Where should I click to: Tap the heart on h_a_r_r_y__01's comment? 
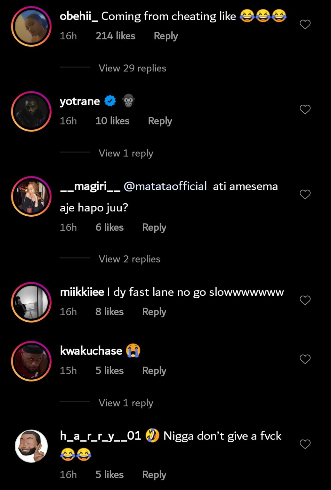(x=305, y=444)
